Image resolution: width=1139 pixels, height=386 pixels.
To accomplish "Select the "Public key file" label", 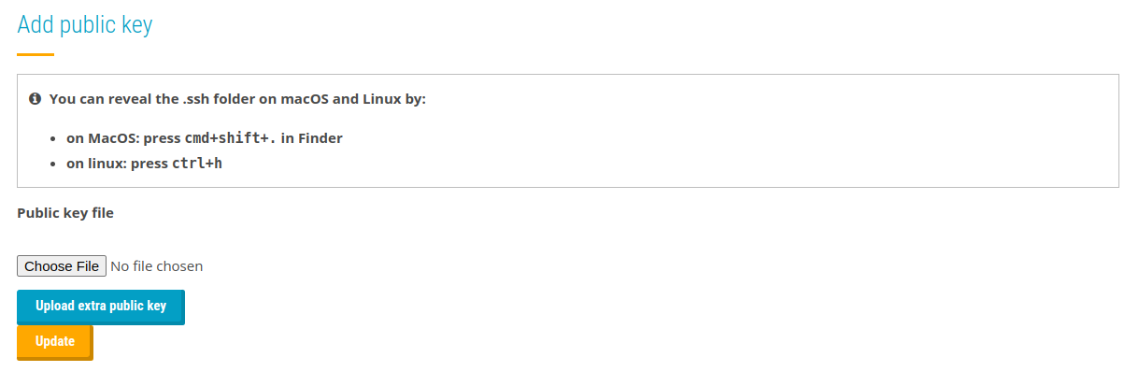I will tap(65, 213).
